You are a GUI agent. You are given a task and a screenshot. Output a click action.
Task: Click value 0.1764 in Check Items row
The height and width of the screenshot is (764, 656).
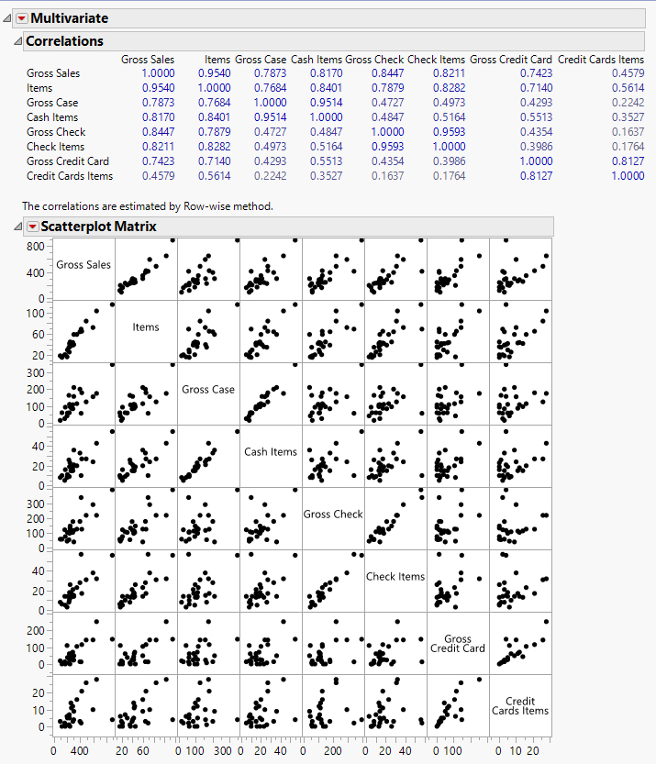pyautogui.click(x=628, y=147)
